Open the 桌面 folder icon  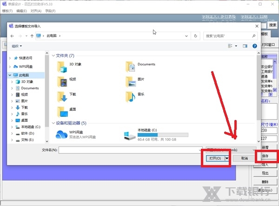coord(62,112)
